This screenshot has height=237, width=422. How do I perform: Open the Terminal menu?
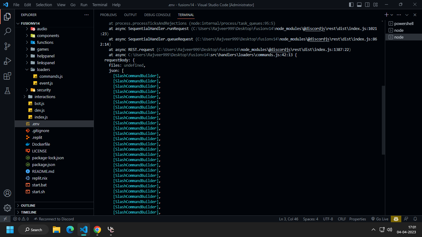pos(99,5)
